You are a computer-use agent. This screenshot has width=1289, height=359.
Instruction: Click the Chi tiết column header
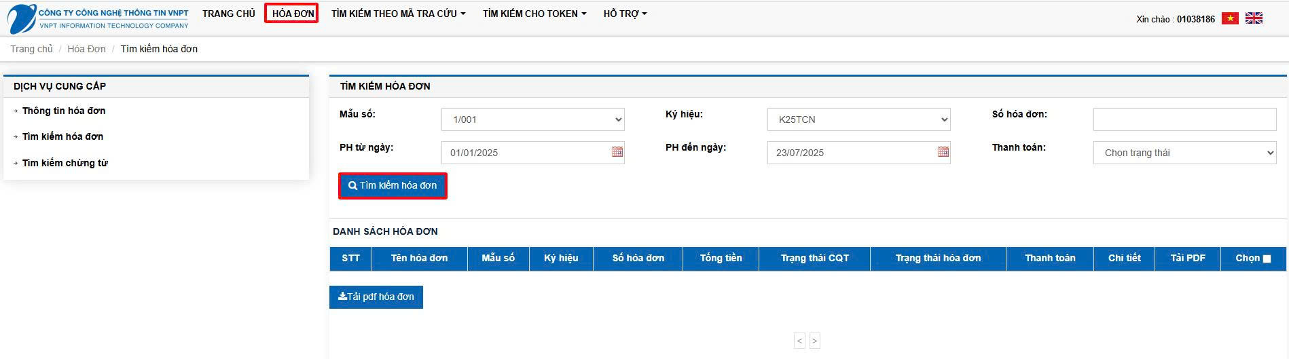tap(1125, 259)
